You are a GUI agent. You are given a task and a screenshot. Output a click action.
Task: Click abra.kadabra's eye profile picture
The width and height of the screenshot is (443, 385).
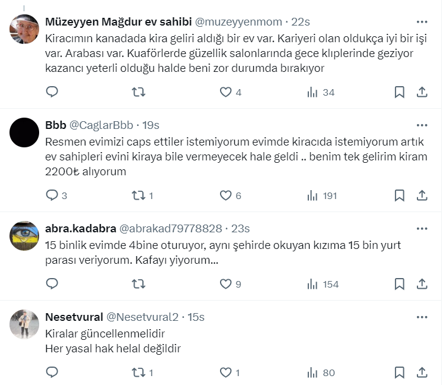24,235
